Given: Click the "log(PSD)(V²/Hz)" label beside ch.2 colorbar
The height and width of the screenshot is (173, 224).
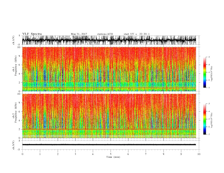Looking at the screenshot, I should (x=212, y=120).
